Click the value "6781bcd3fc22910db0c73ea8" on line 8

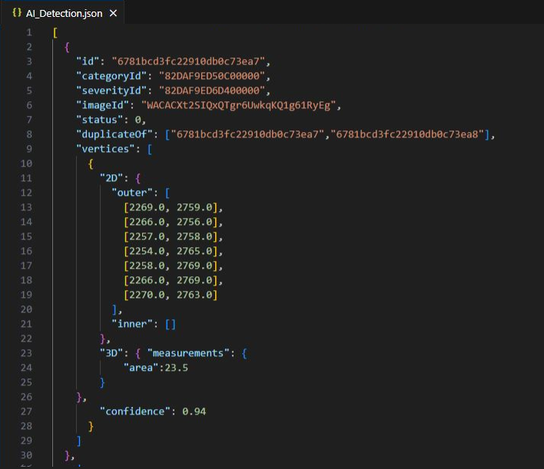point(407,134)
